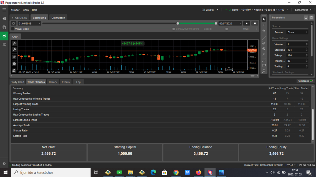This screenshot has width=316, height=177.
Task: Open backtesting settings gear icon
Action: click(14, 23)
